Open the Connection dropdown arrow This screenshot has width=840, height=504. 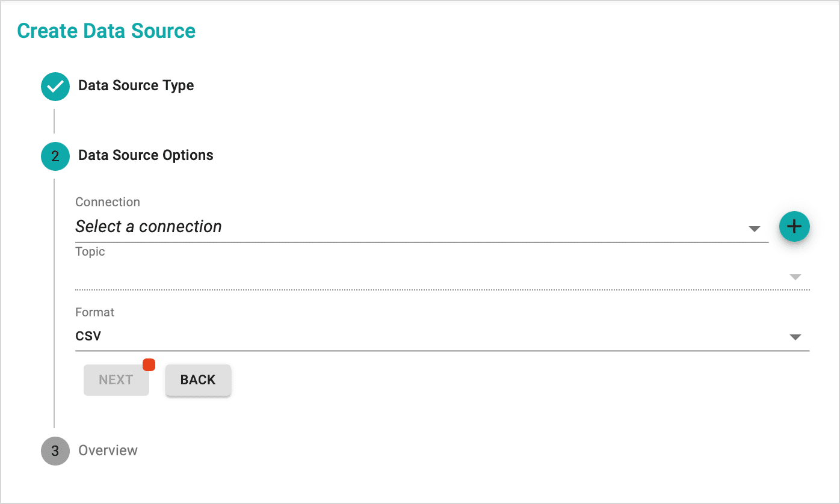(x=754, y=229)
